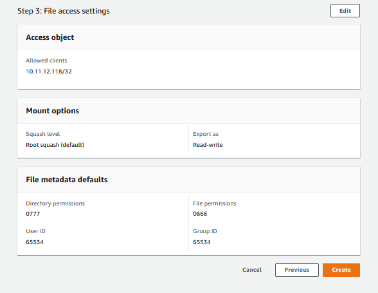
Task: Cancel the file share creation
Action: coord(252,270)
